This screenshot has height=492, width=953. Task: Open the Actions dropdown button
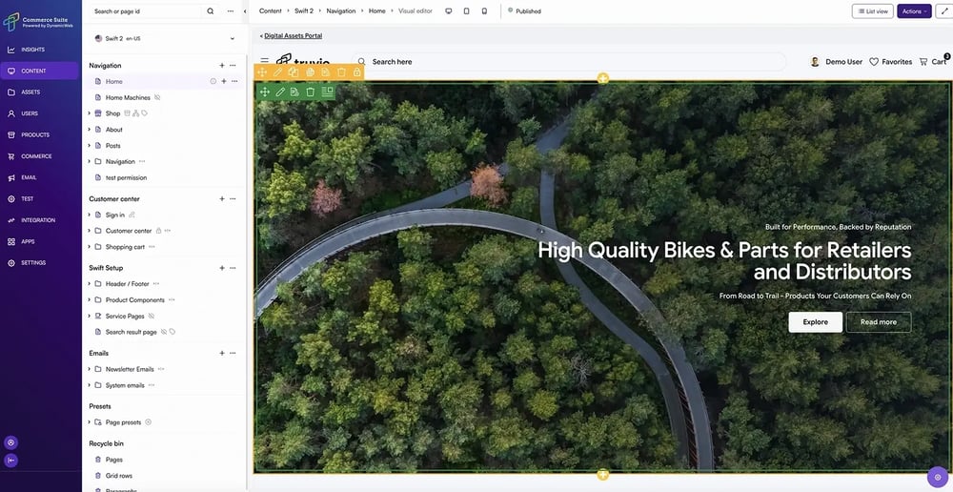tap(914, 10)
